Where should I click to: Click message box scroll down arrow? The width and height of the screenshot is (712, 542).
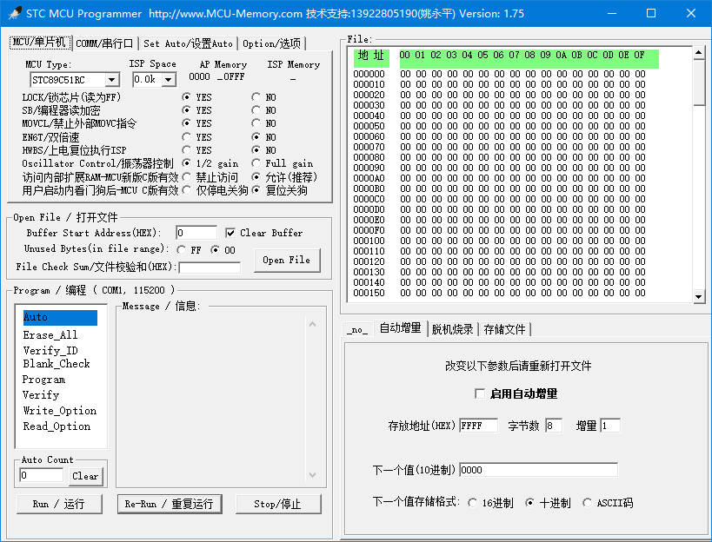coord(312,475)
